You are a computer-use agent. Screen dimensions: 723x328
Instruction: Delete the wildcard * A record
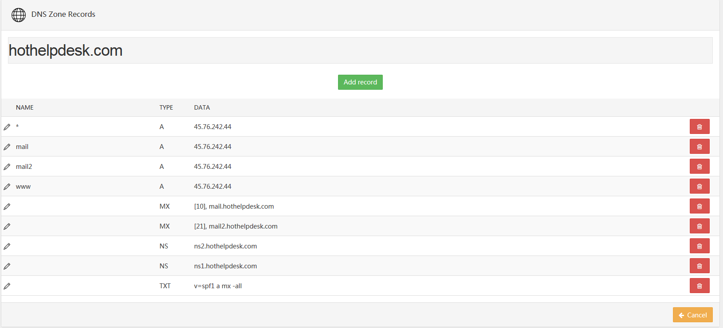700,126
